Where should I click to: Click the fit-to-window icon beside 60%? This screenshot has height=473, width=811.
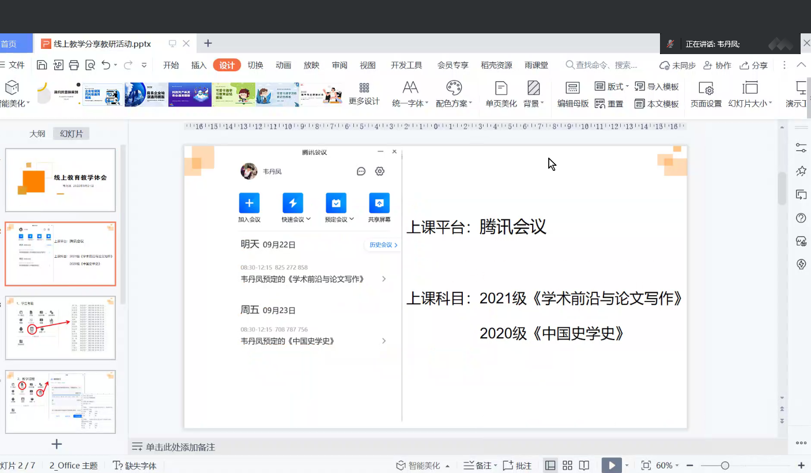[x=646, y=465]
